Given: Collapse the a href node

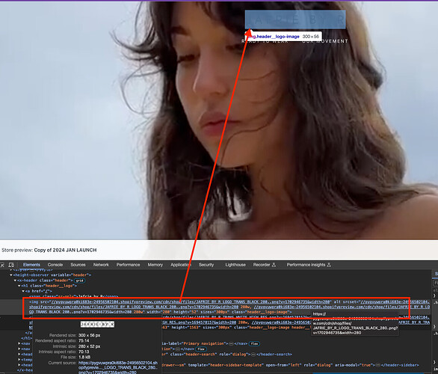Looking at the screenshot, I should click(23, 291).
